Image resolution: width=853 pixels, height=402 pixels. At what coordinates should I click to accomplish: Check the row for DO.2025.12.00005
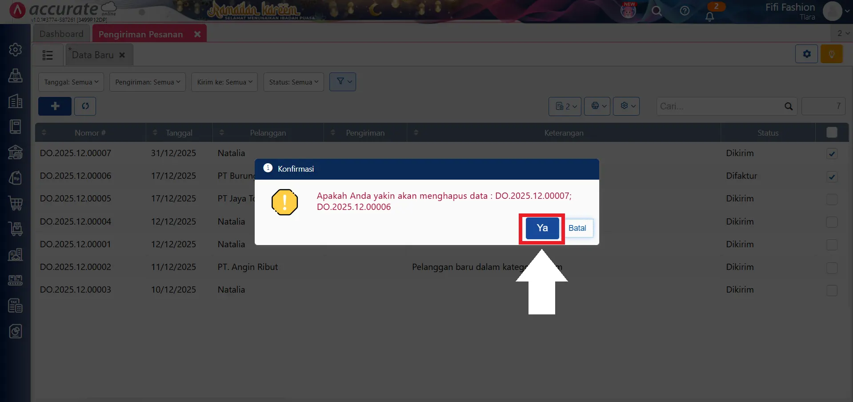click(x=832, y=200)
